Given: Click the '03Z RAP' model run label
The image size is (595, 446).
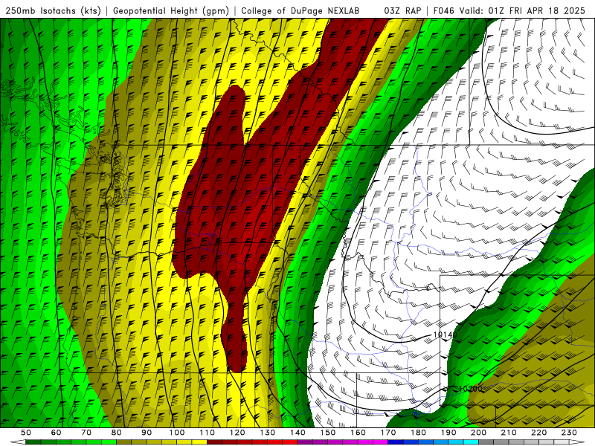Looking at the screenshot, I should [x=402, y=10].
